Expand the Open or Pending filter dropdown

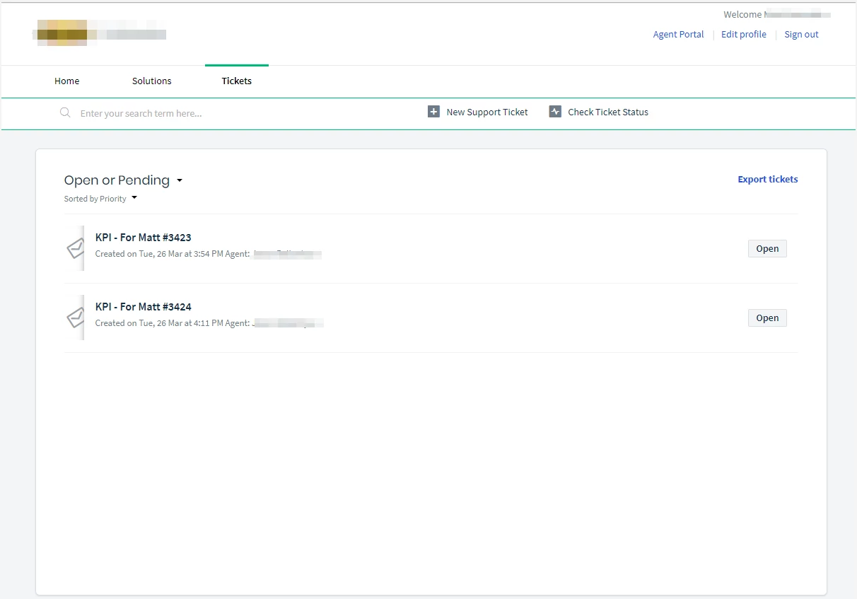click(x=124, y=180)
